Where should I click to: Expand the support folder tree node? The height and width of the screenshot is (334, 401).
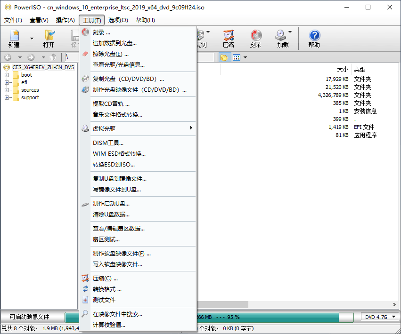[7, 97]
